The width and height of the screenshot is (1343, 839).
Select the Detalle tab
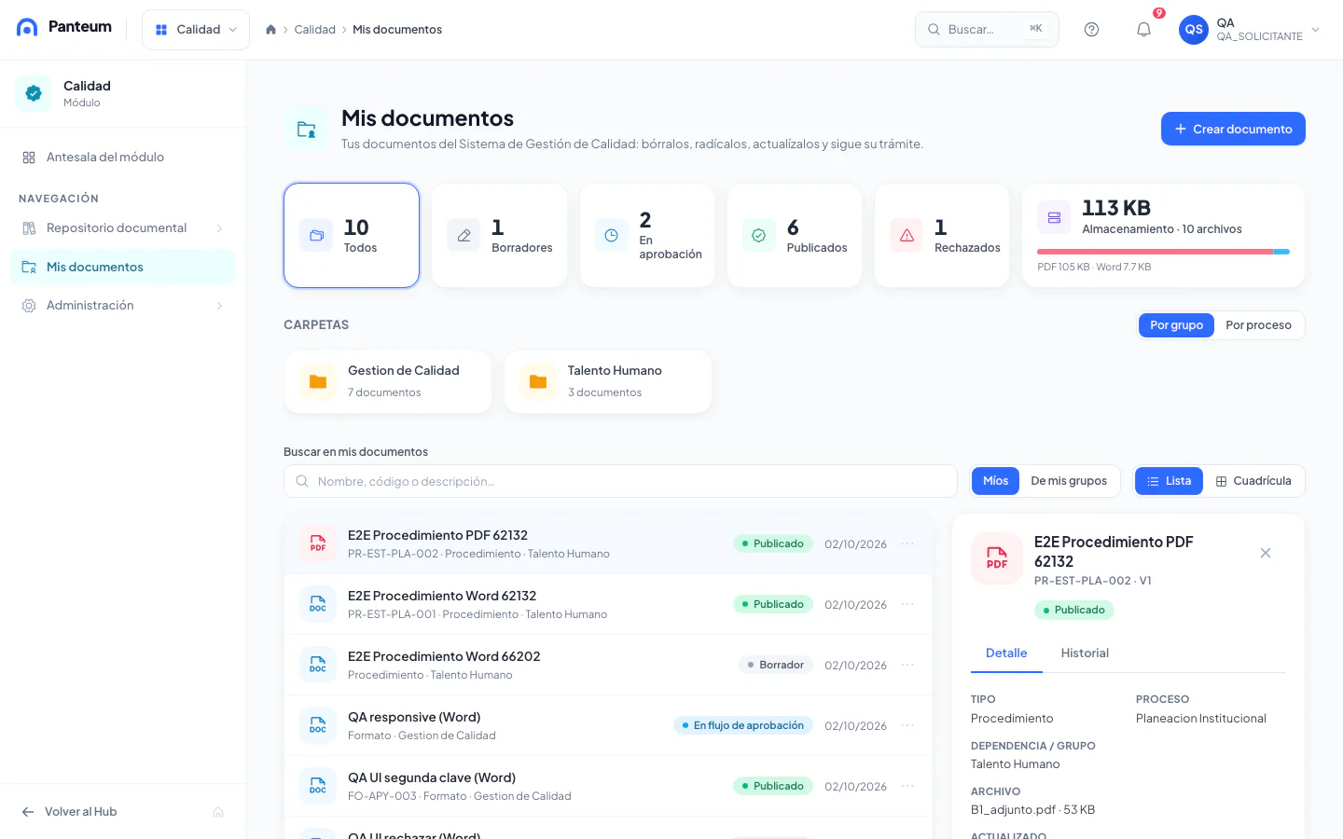click(x=1006, y=653)
